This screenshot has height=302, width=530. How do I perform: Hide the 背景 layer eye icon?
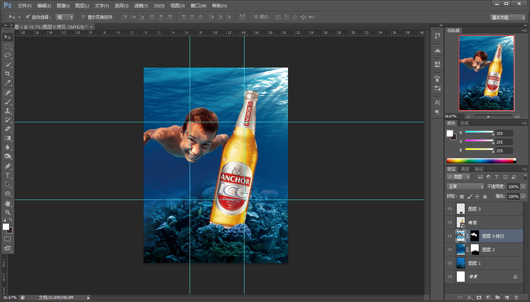450,277
